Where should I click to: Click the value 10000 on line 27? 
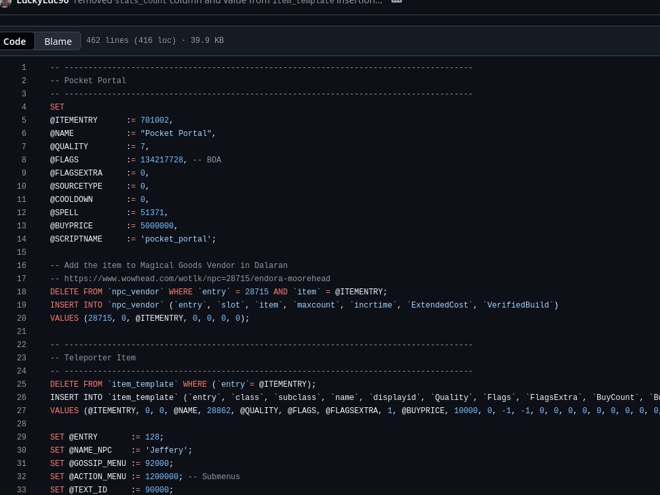pos(466,411)
